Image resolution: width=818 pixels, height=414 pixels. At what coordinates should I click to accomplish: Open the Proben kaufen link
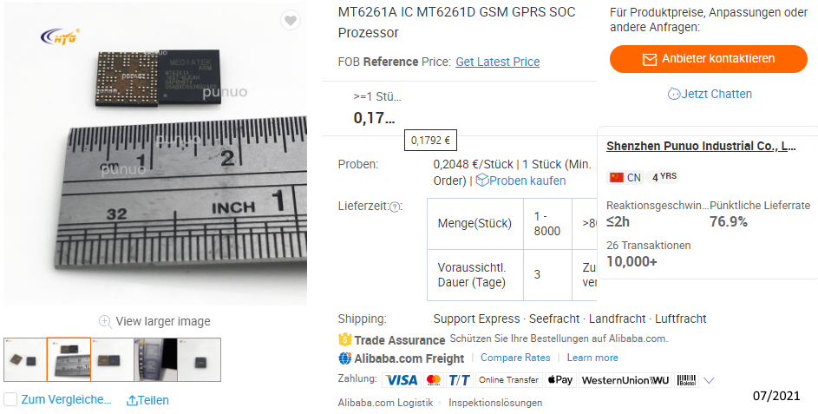[521, 181]
